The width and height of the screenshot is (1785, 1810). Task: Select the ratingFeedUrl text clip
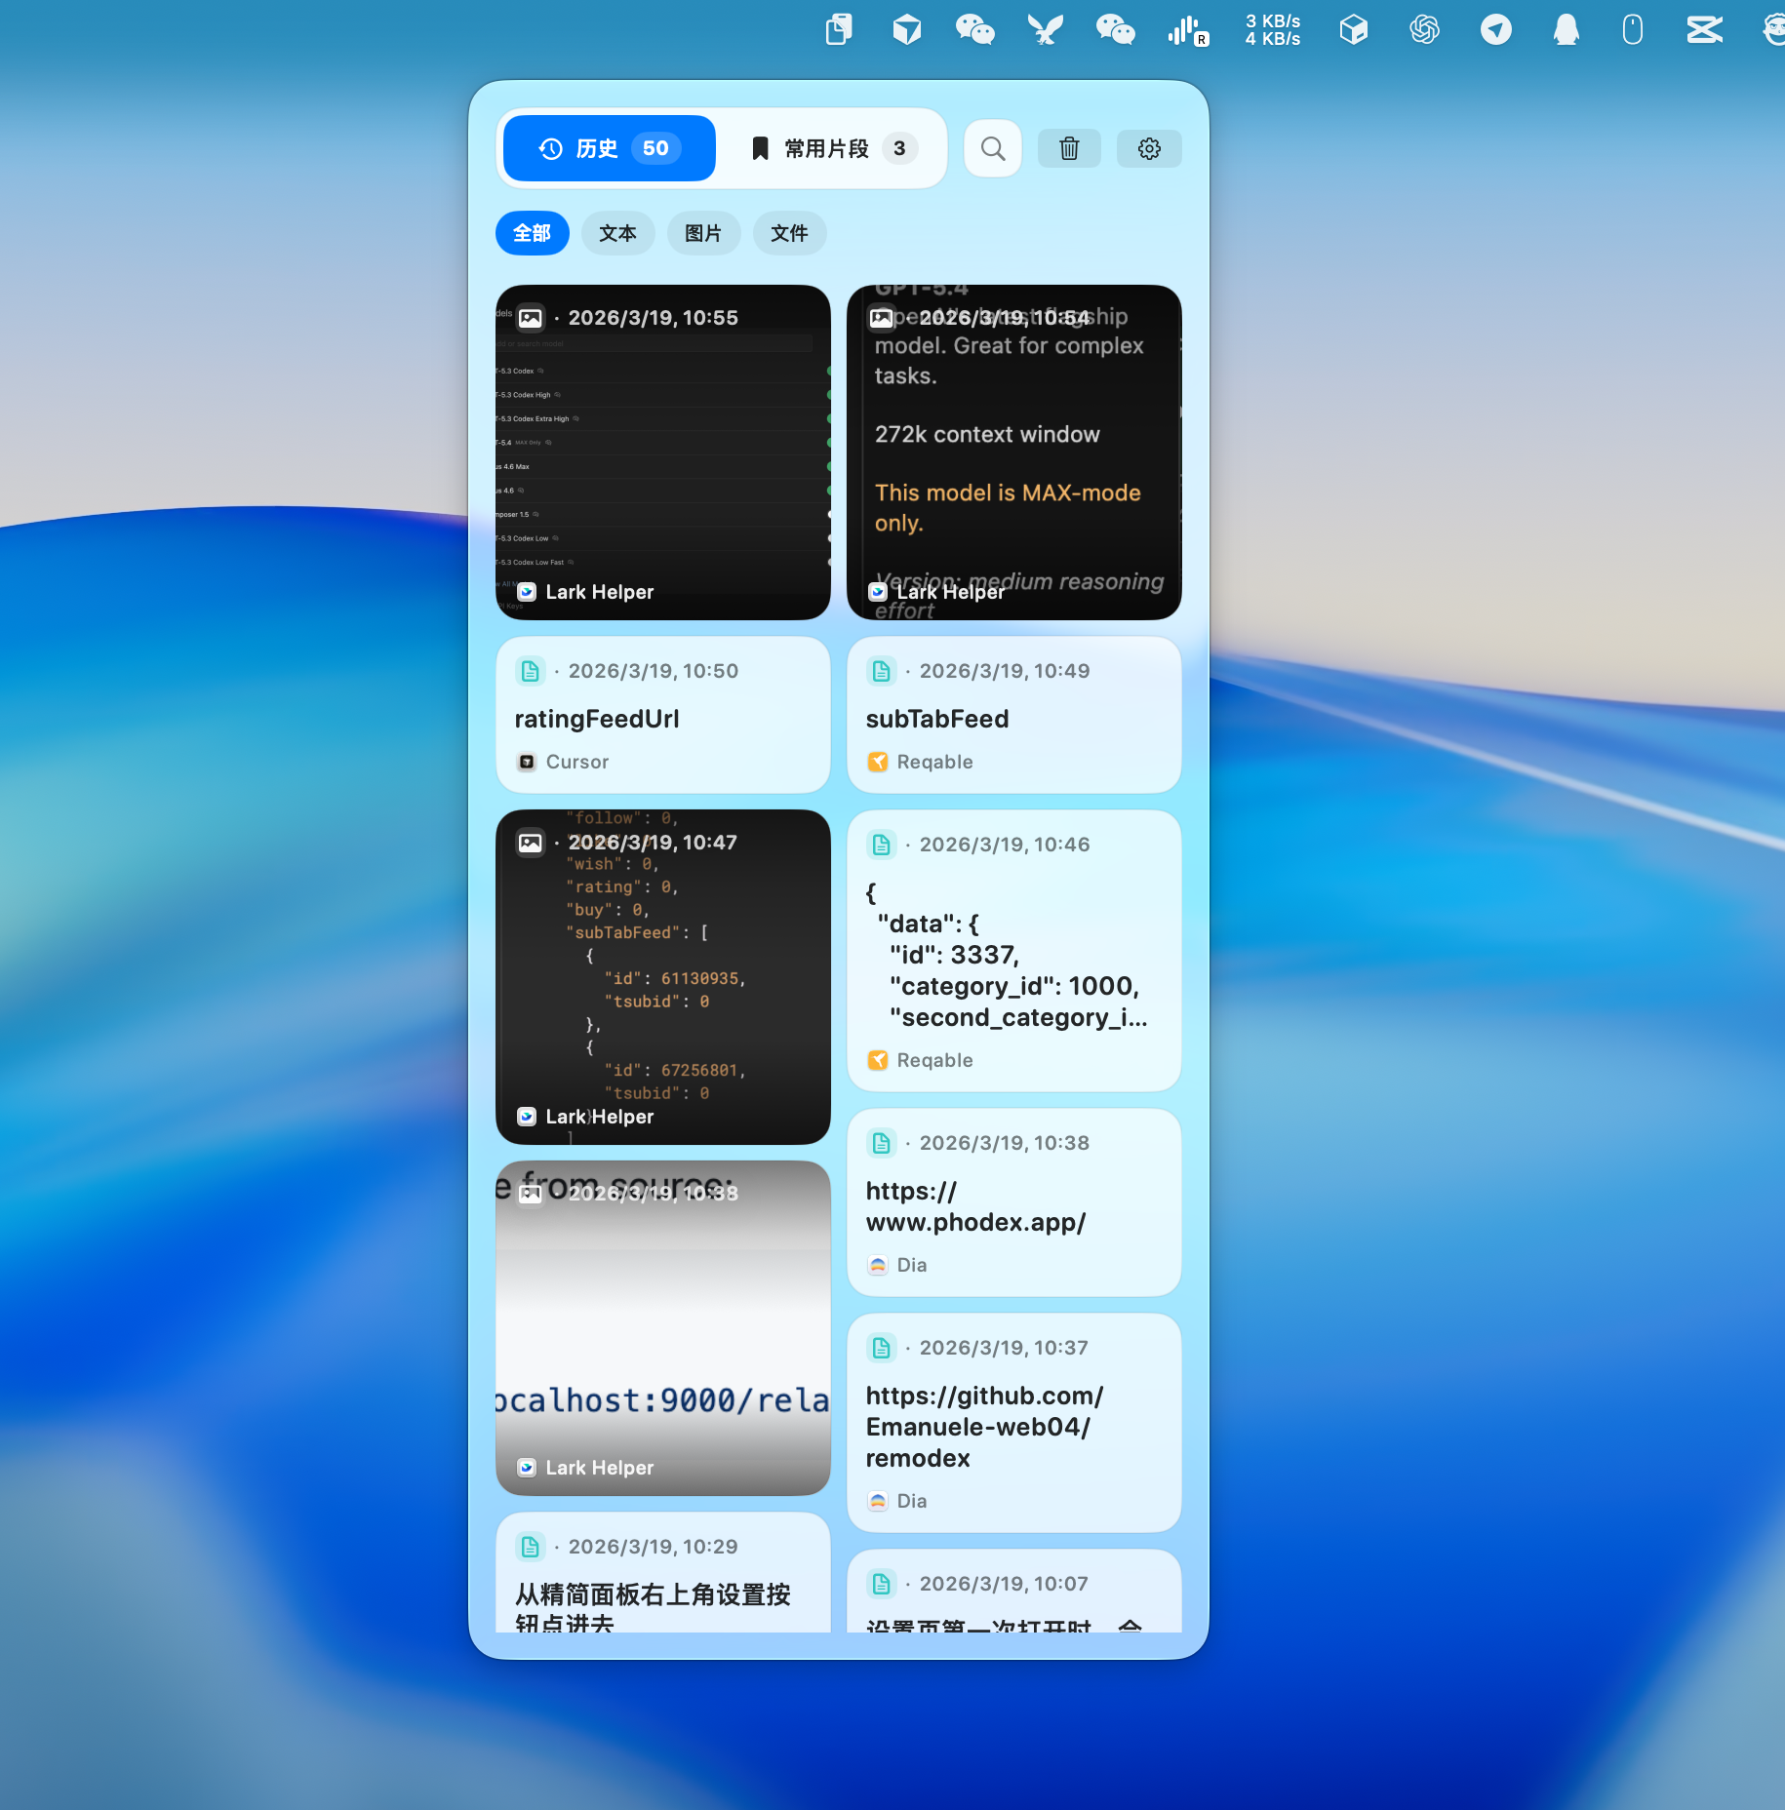click(x=662, y=716)
